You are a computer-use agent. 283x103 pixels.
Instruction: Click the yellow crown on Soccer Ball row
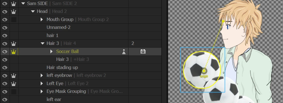pos(14,52)
